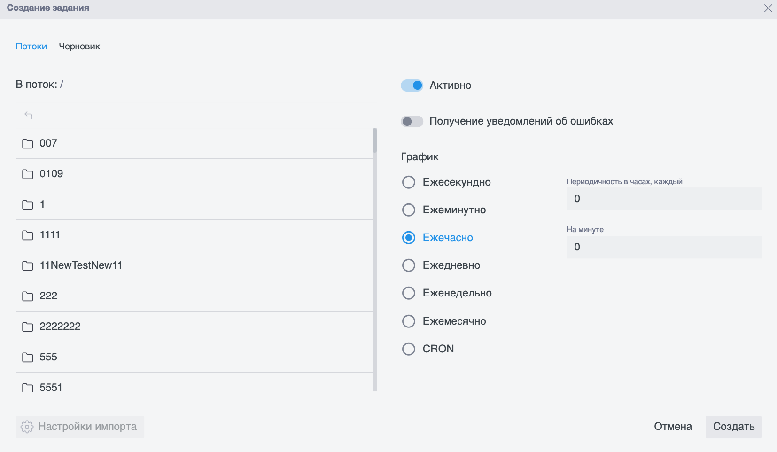
Task: Select the 11NewTestNew11 folder
Action: (x=194, y=265)
